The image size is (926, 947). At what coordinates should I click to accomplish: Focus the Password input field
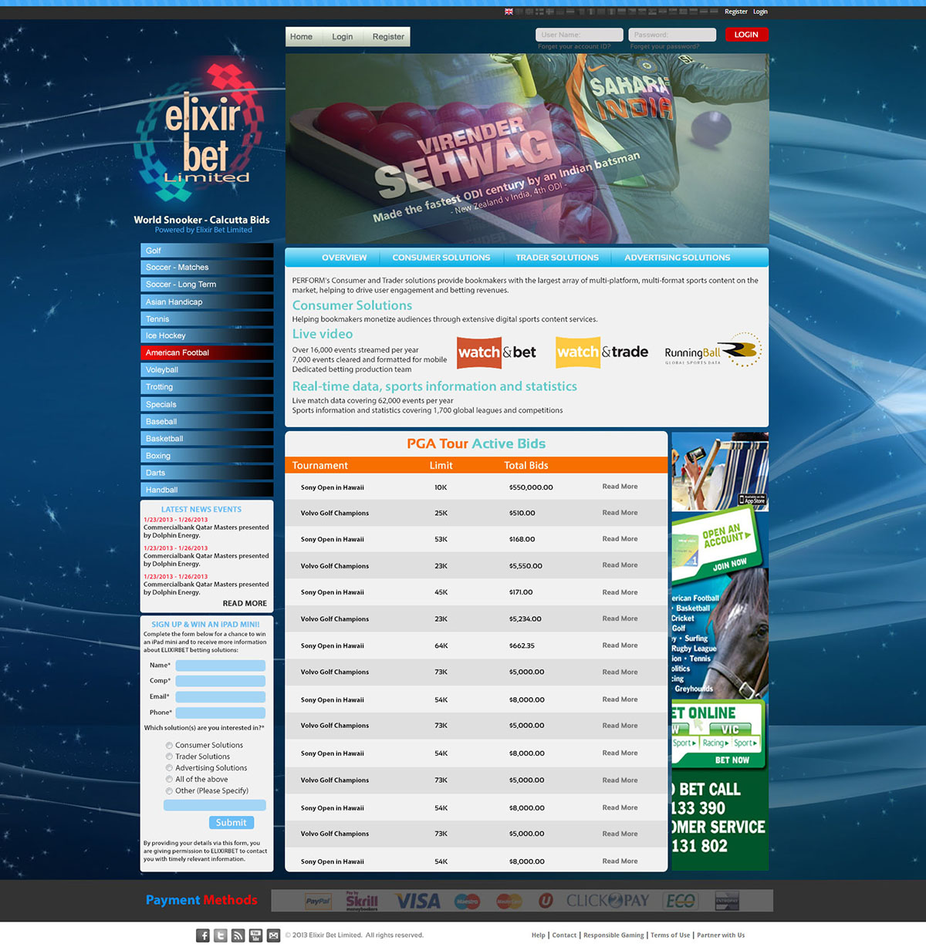tap(672, 35)
